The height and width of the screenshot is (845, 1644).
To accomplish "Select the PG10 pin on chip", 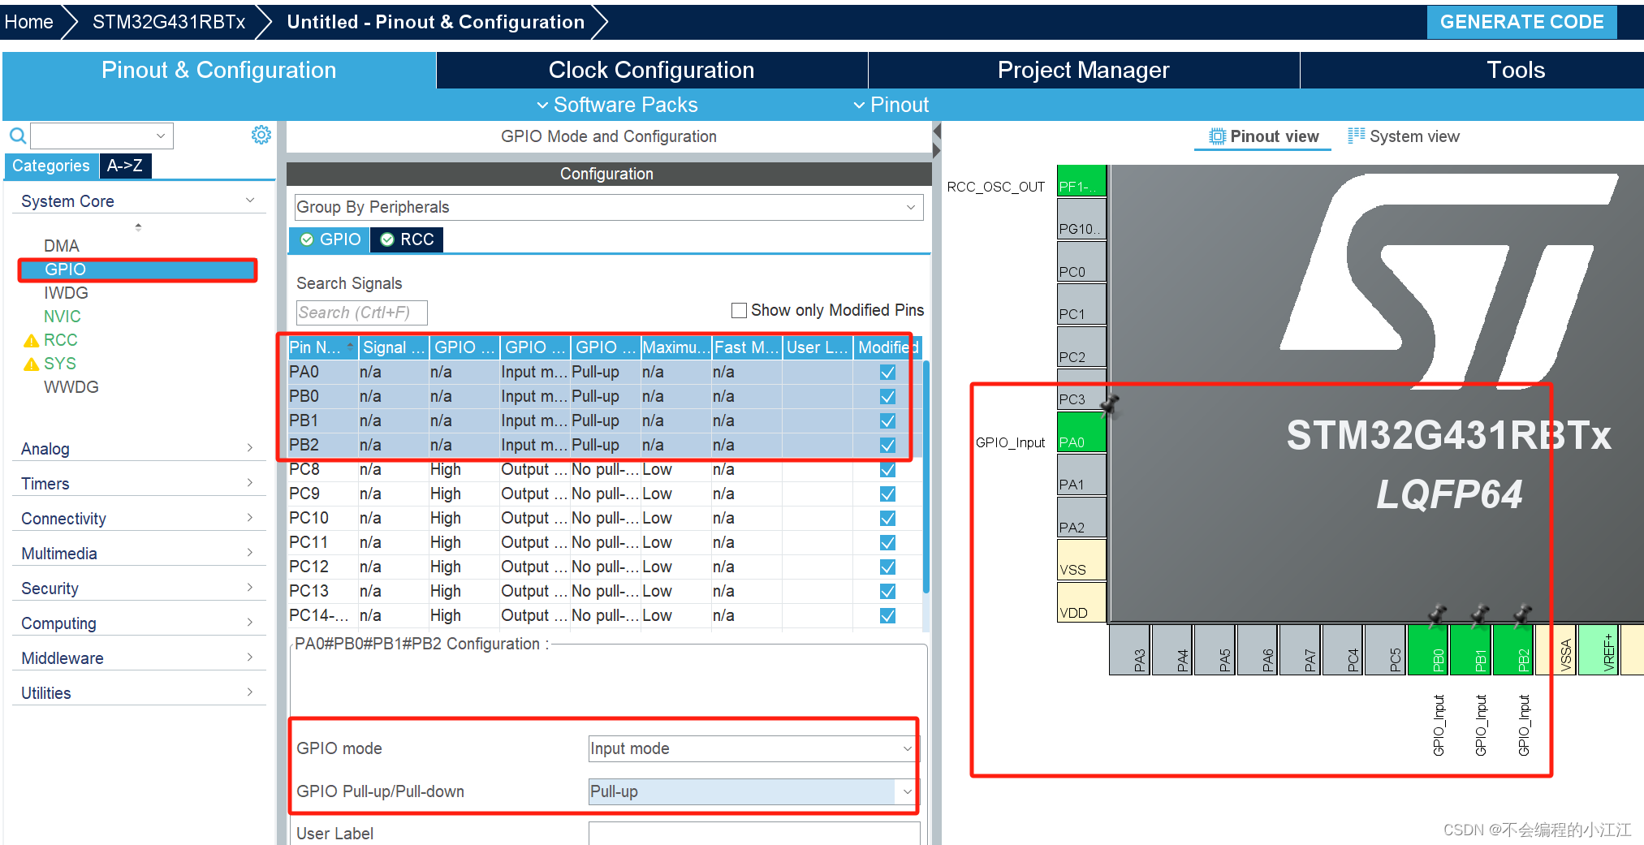I will (1081, 219).
